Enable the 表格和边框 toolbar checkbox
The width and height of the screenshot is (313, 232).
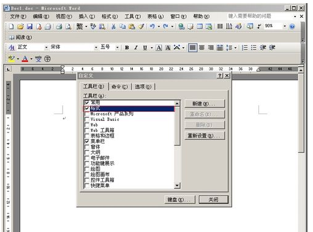[x=87, y=136]
